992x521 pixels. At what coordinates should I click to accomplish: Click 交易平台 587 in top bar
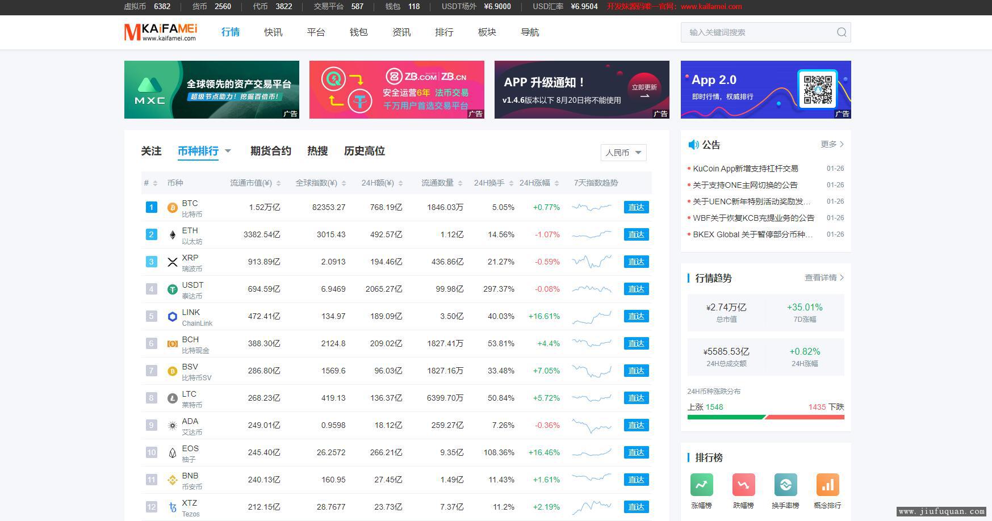point(338,7)
